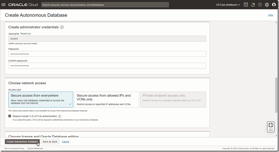Viewport: 279px width, 152px height.
Task: Open the user profile avatar
Action: point(274,5)
